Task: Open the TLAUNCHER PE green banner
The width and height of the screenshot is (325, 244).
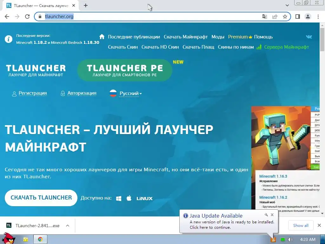Action: point(125,70)
